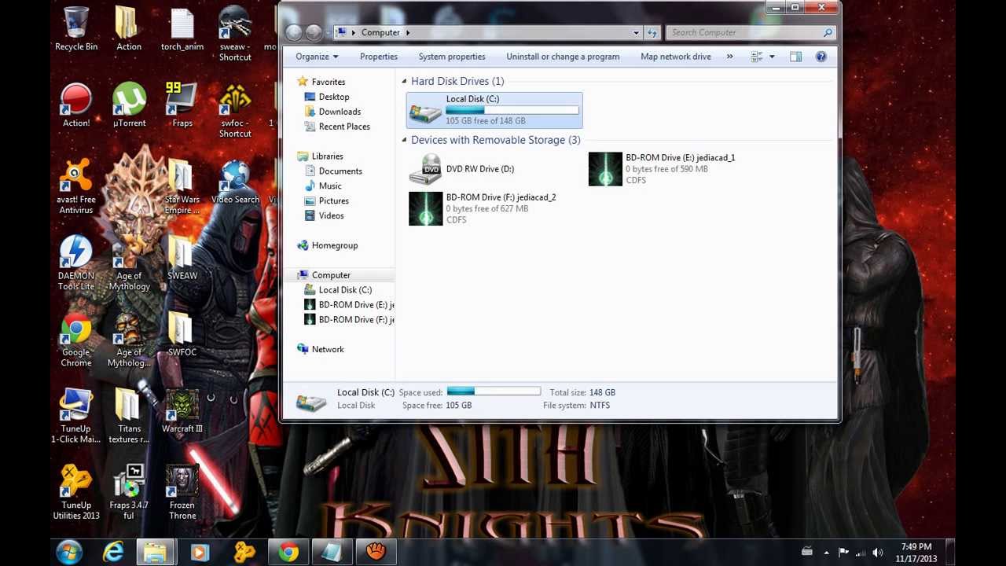Launch Google Chrome from the desktop

coord(76,340)
